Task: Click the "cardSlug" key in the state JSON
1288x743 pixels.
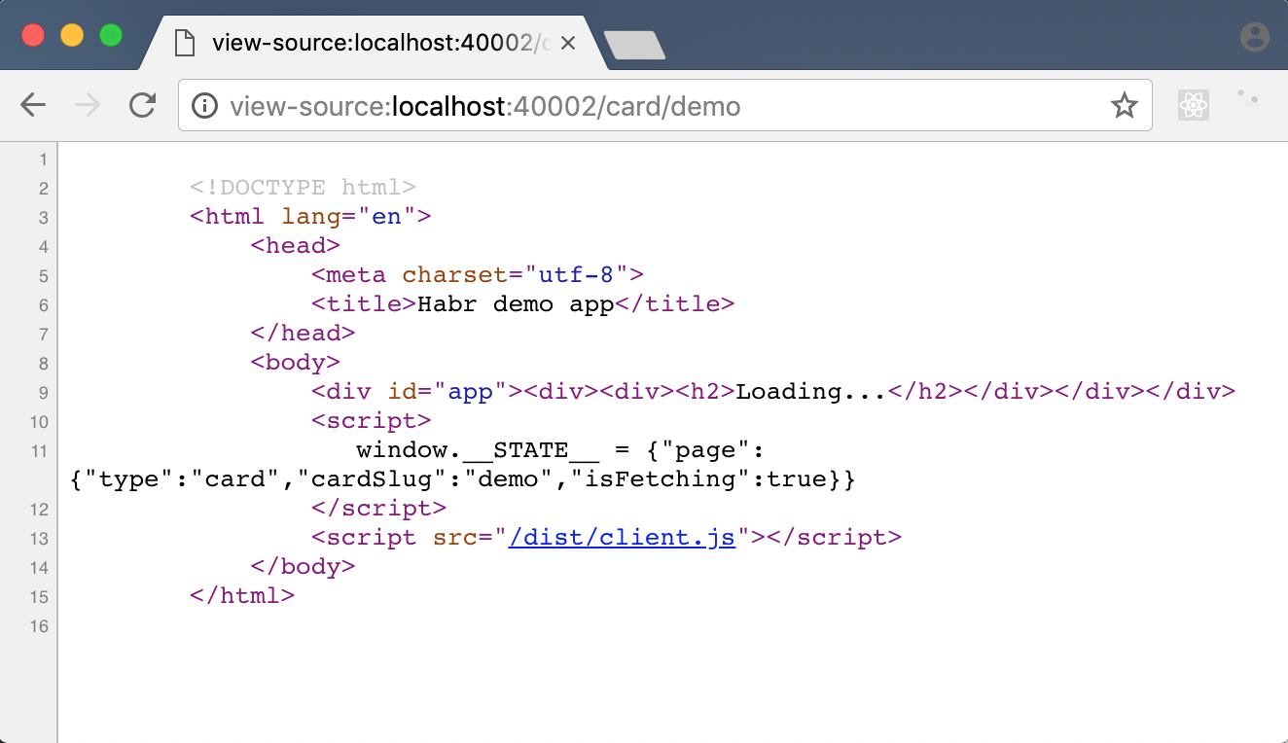Action: point(380,479)
